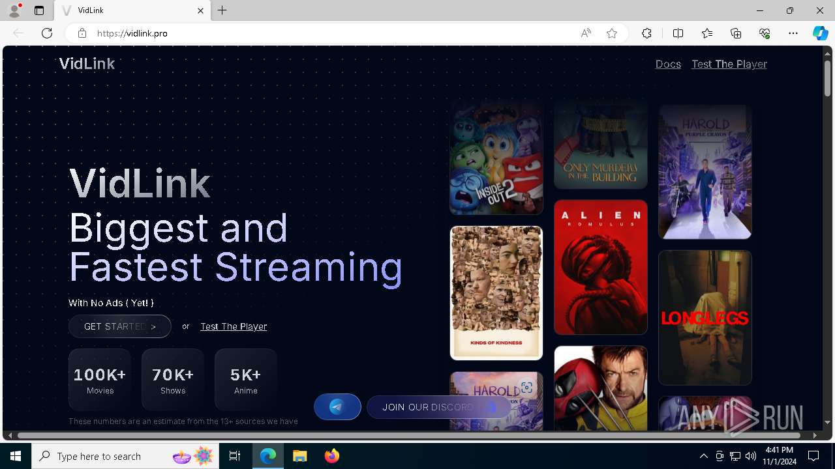Click visual search icon on Harold poster

tap(526, 387)
